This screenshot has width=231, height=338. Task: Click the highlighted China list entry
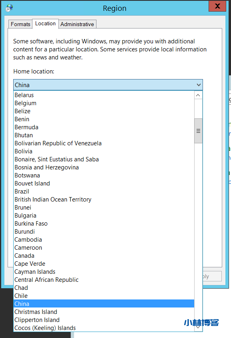(104, 304)
